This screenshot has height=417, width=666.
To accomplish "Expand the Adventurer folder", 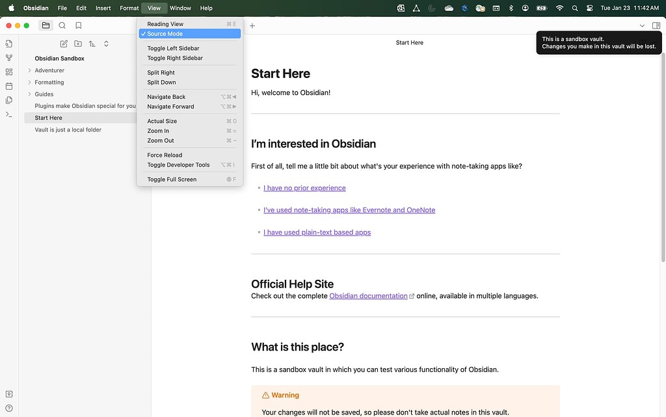I will coord(49,70).
